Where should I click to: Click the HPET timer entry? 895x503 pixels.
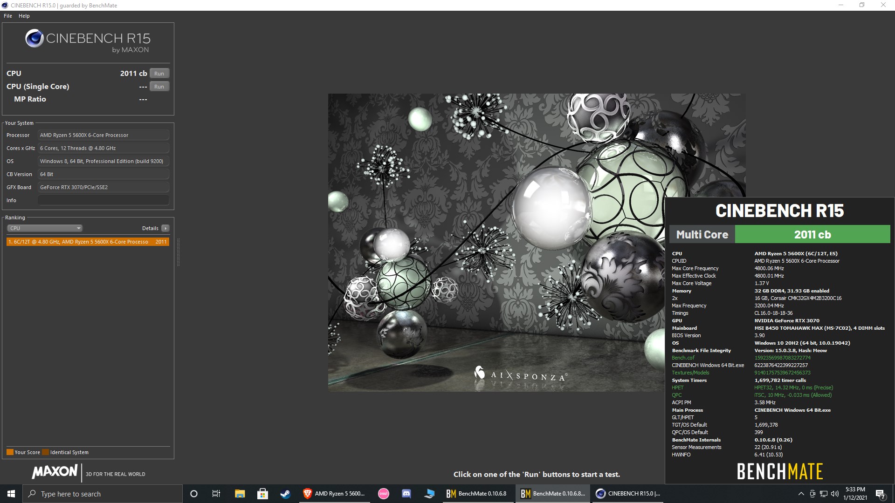(x=677, y=387)
